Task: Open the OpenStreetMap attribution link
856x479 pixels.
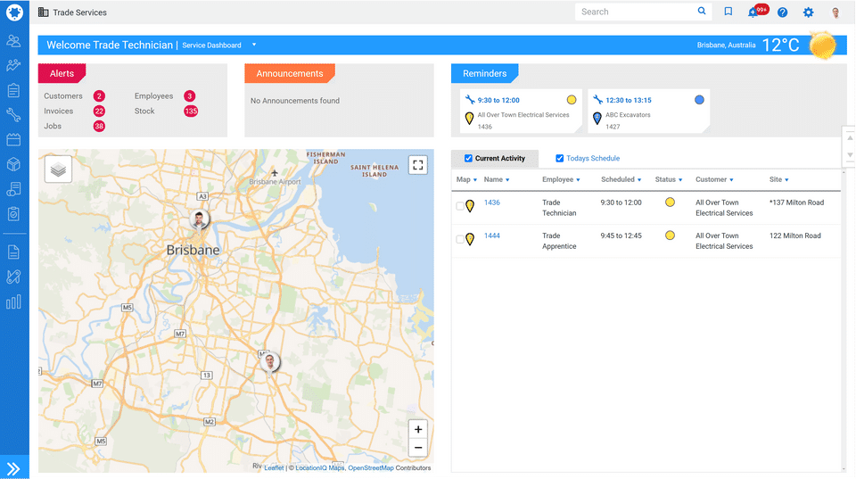Action: pos(371,468)
